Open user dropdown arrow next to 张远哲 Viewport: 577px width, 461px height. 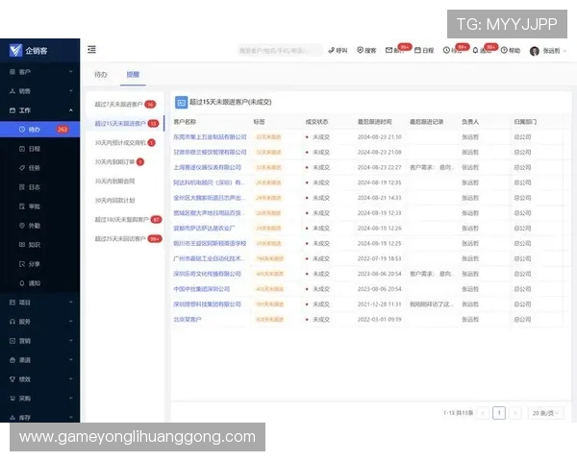[x=564, y=51]
